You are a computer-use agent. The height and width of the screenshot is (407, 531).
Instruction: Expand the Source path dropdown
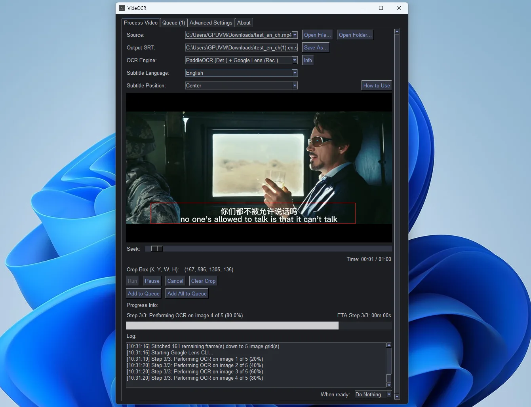[x=295, y=35]
